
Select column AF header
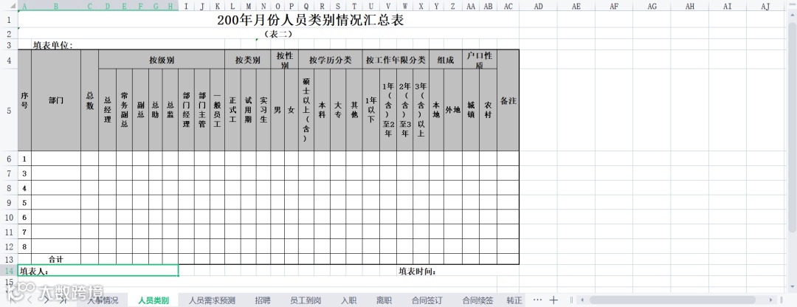[x=614, y=6]
